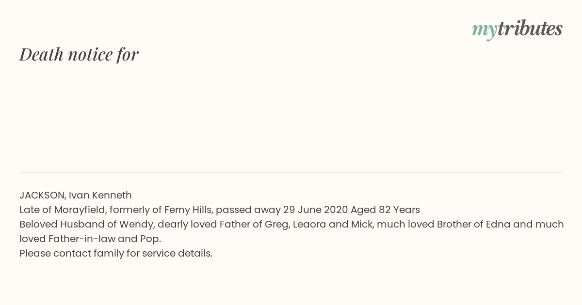
Task: Click the 'Aged 82 Years' text
Action: [386, 210]
